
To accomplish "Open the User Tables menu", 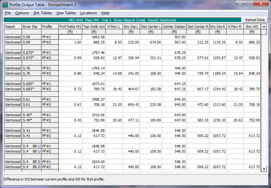I will click(66, 13).
